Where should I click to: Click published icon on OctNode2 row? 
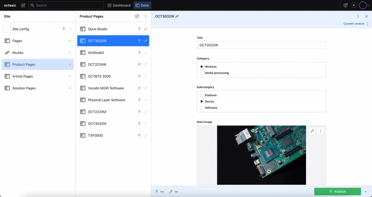point(139,53)
